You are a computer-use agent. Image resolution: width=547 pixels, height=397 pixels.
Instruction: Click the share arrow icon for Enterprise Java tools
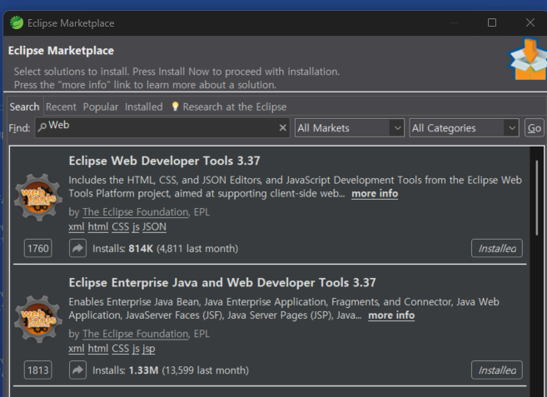[x=77, y=370]
